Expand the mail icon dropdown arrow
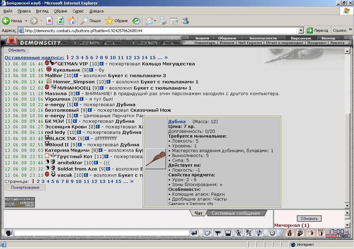This screenshot has width=354, height=249. pos(155,21)
